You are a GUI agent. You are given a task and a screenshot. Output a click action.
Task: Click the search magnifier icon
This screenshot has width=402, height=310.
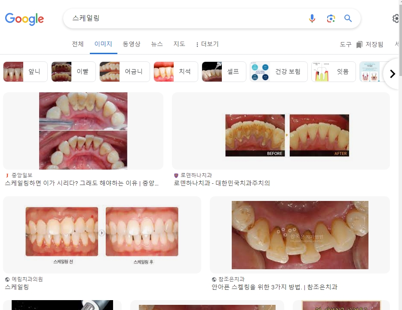tap(348, 18)
